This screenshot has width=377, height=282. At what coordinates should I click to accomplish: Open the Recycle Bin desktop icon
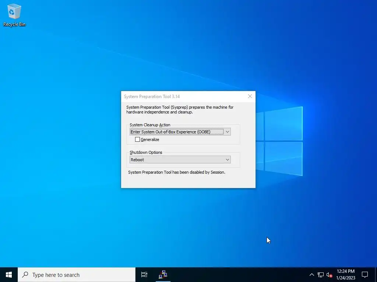point(14,15)
